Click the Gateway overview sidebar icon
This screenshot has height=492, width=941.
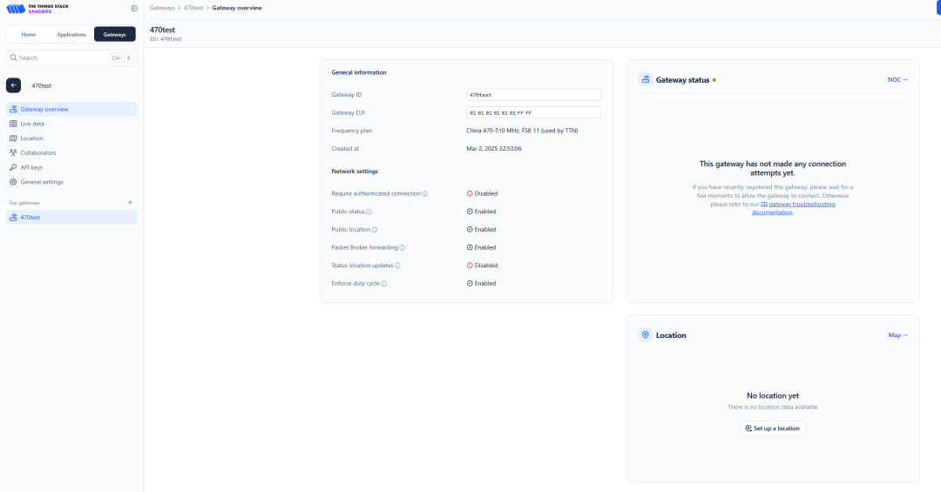(13, 109)
